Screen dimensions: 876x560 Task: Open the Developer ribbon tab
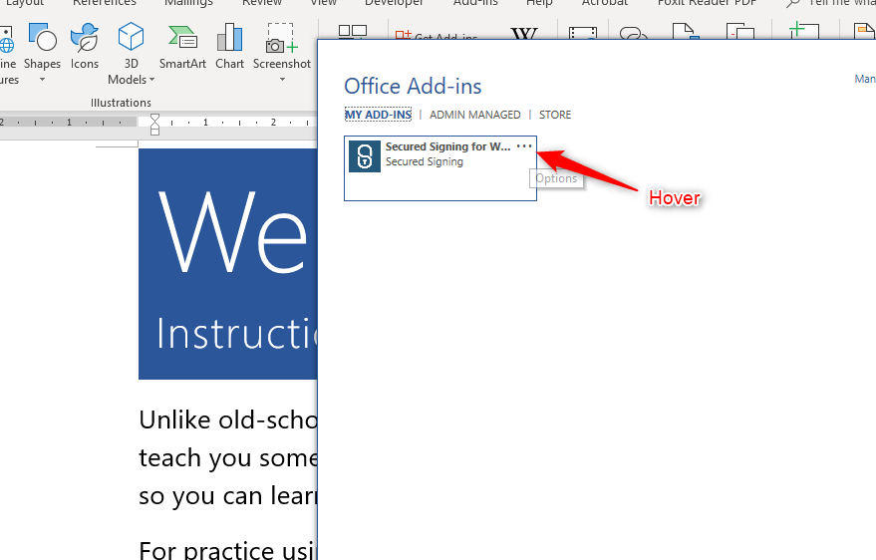point(394,3)
